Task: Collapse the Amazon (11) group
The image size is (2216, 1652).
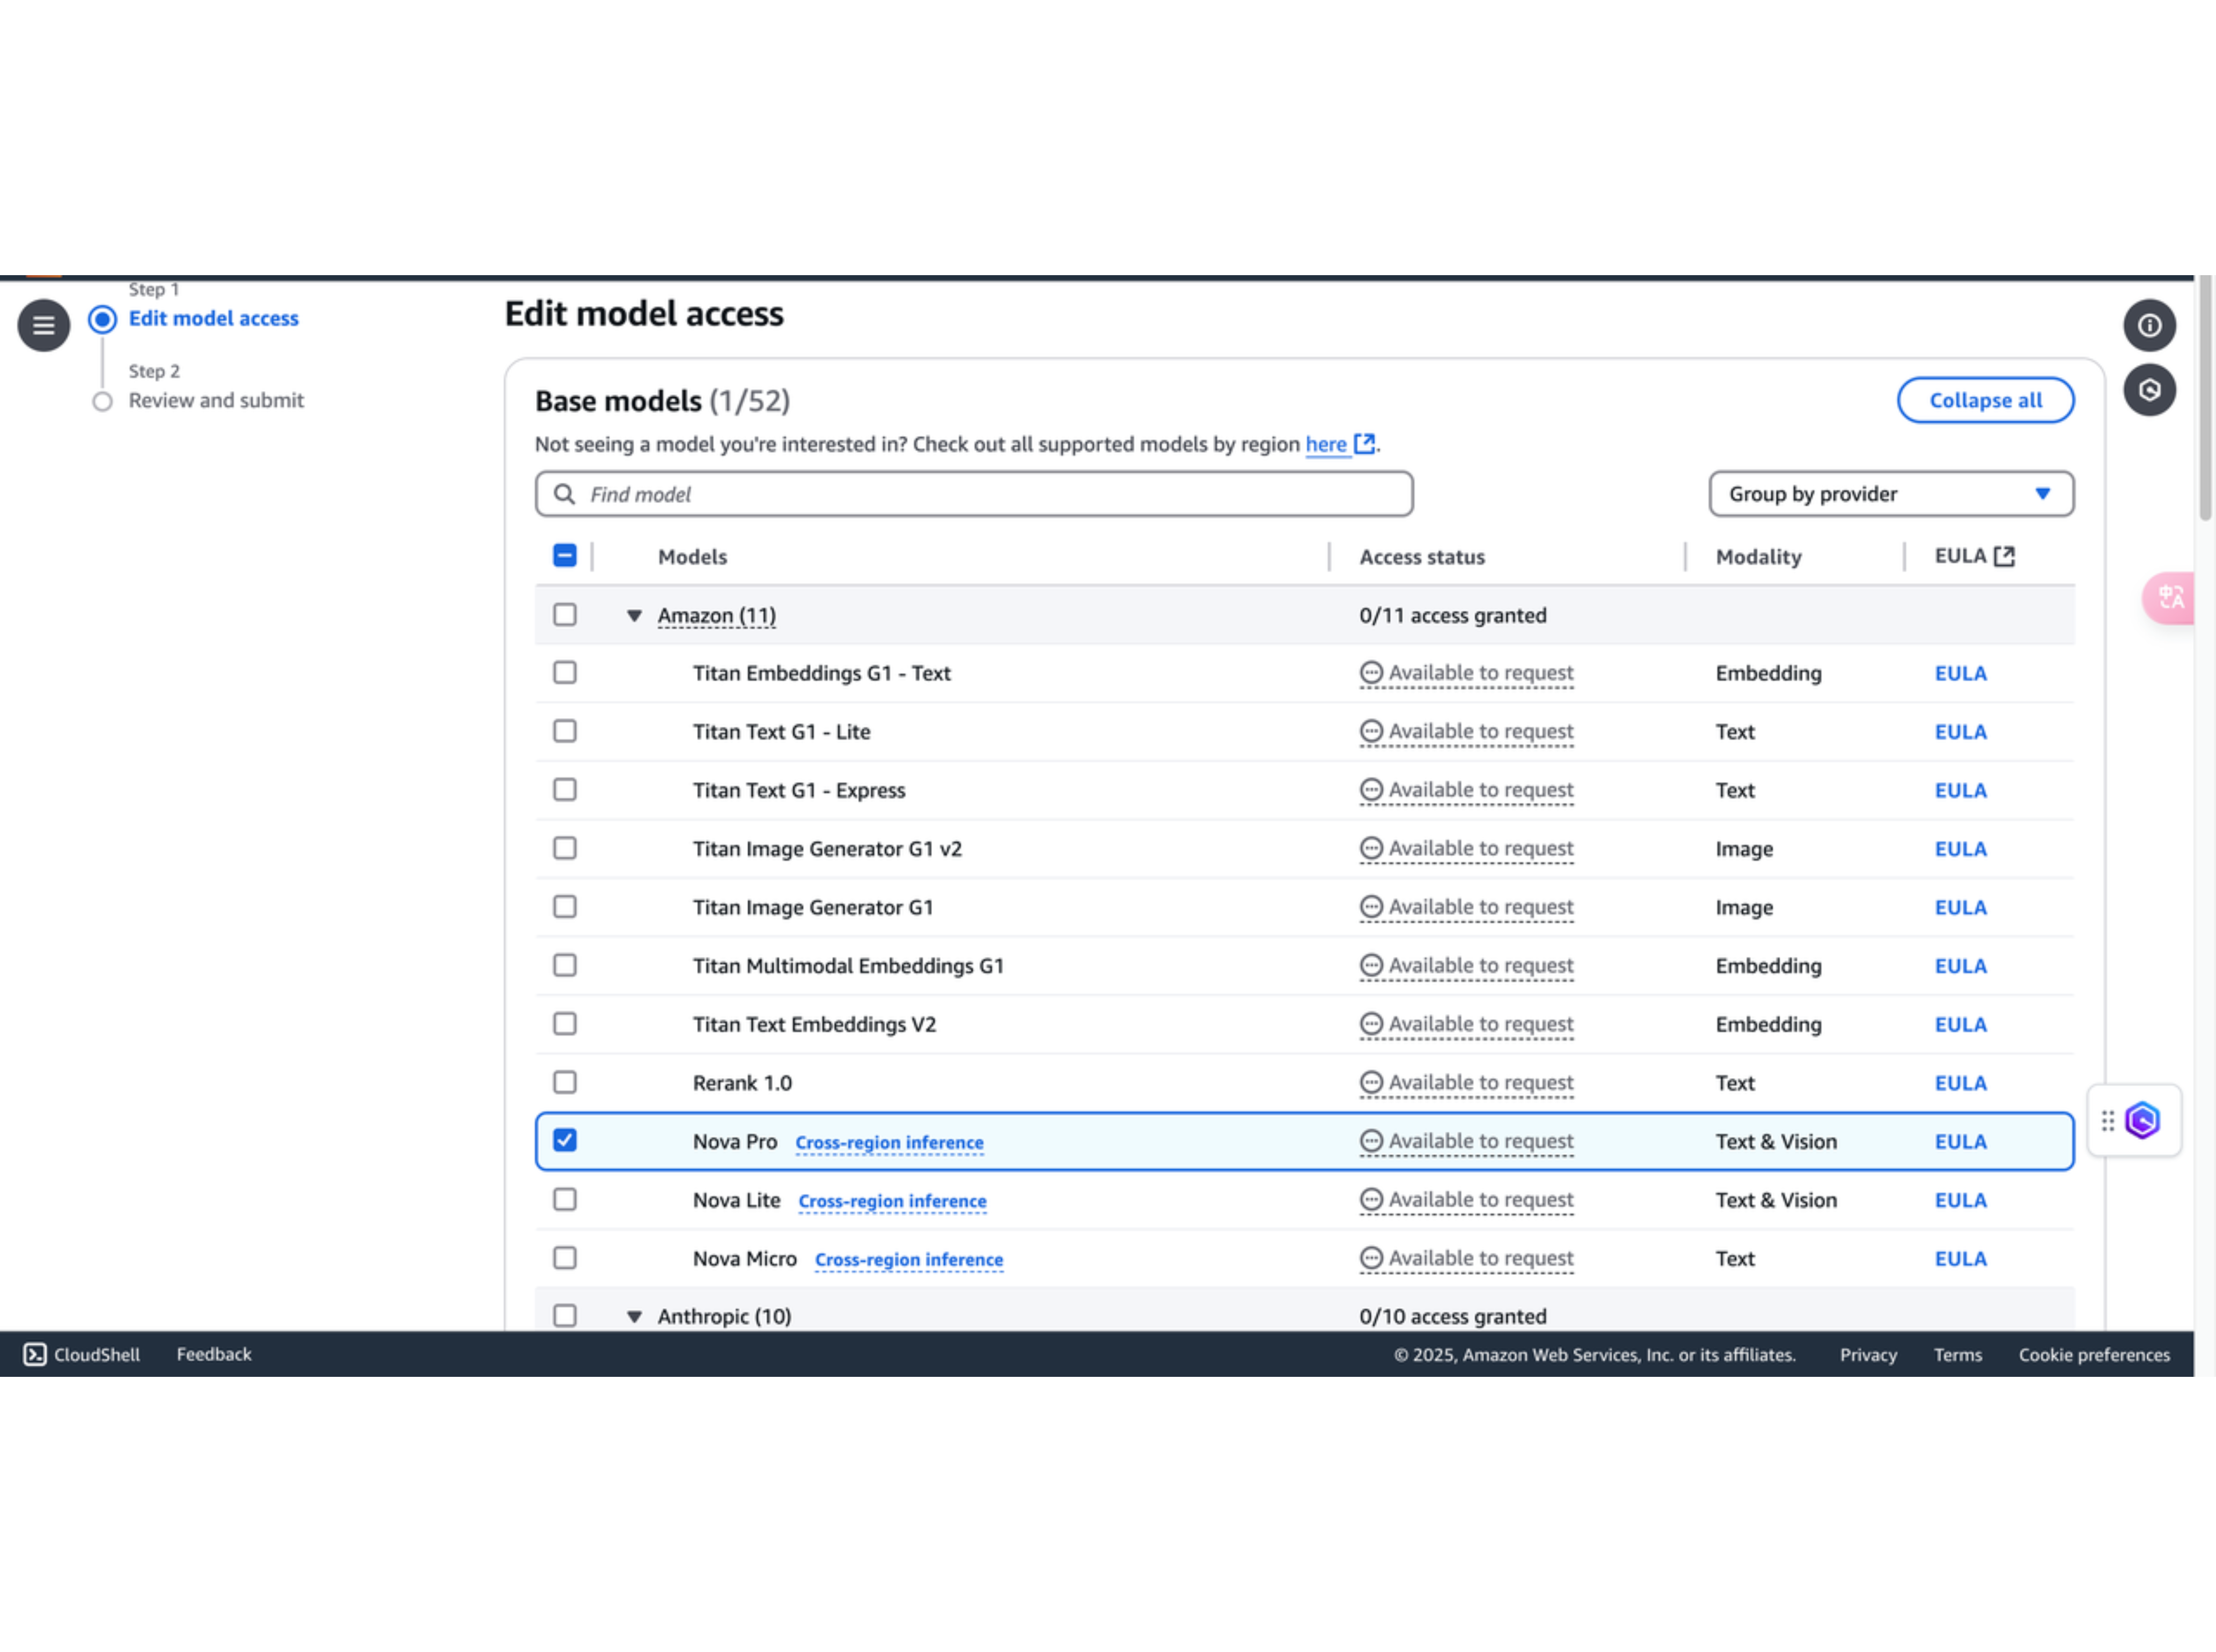Action: click(634, 615)
